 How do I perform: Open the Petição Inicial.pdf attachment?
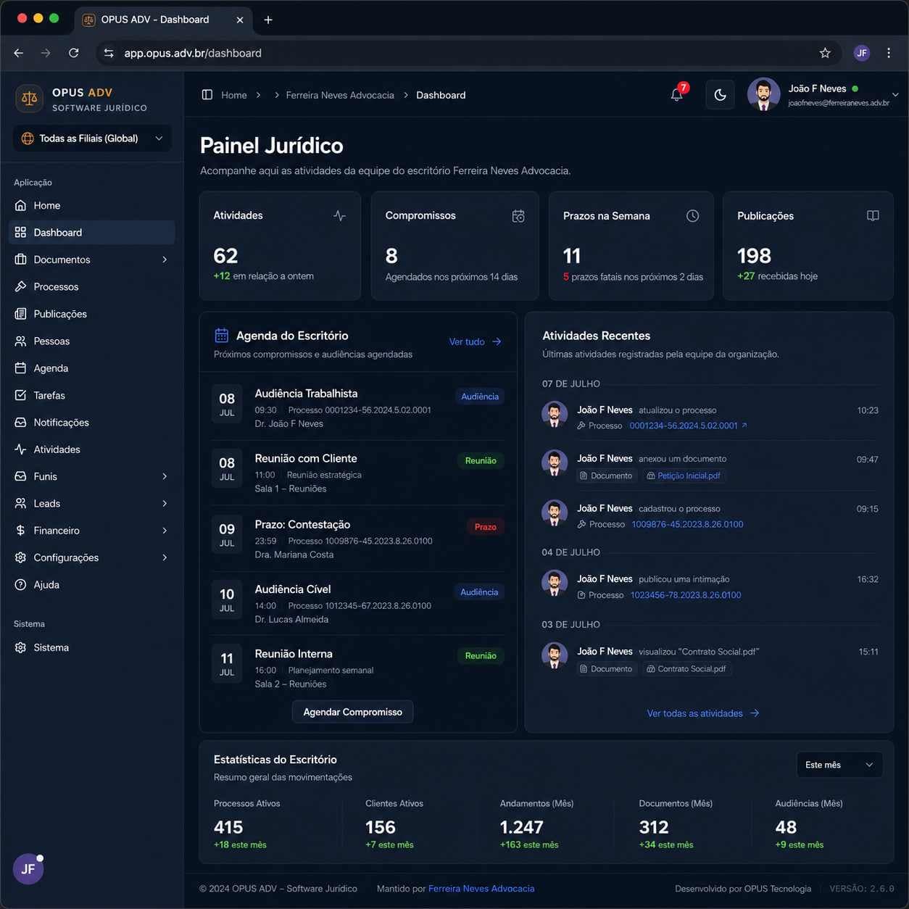(684, 476)
